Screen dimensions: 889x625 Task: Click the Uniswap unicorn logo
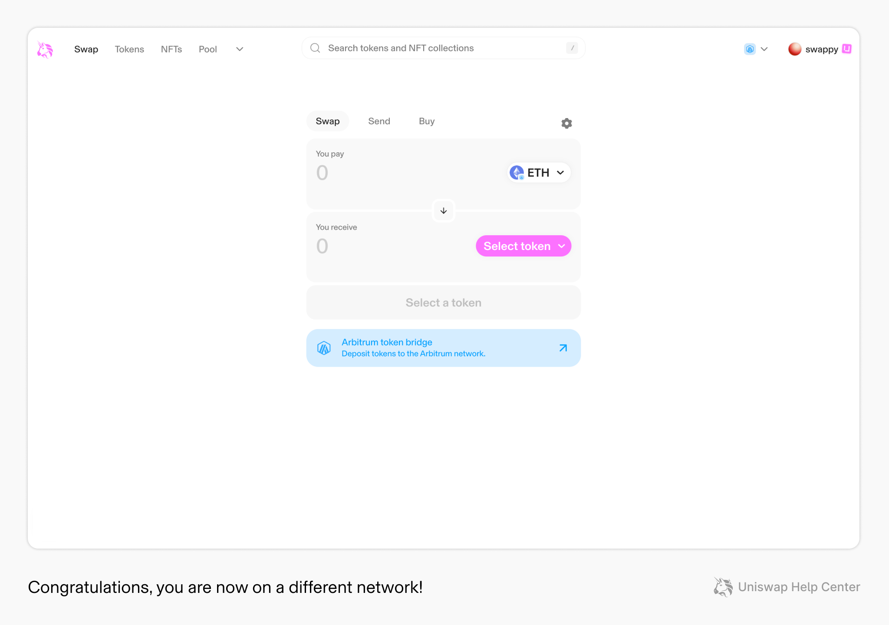click(45, 49)
